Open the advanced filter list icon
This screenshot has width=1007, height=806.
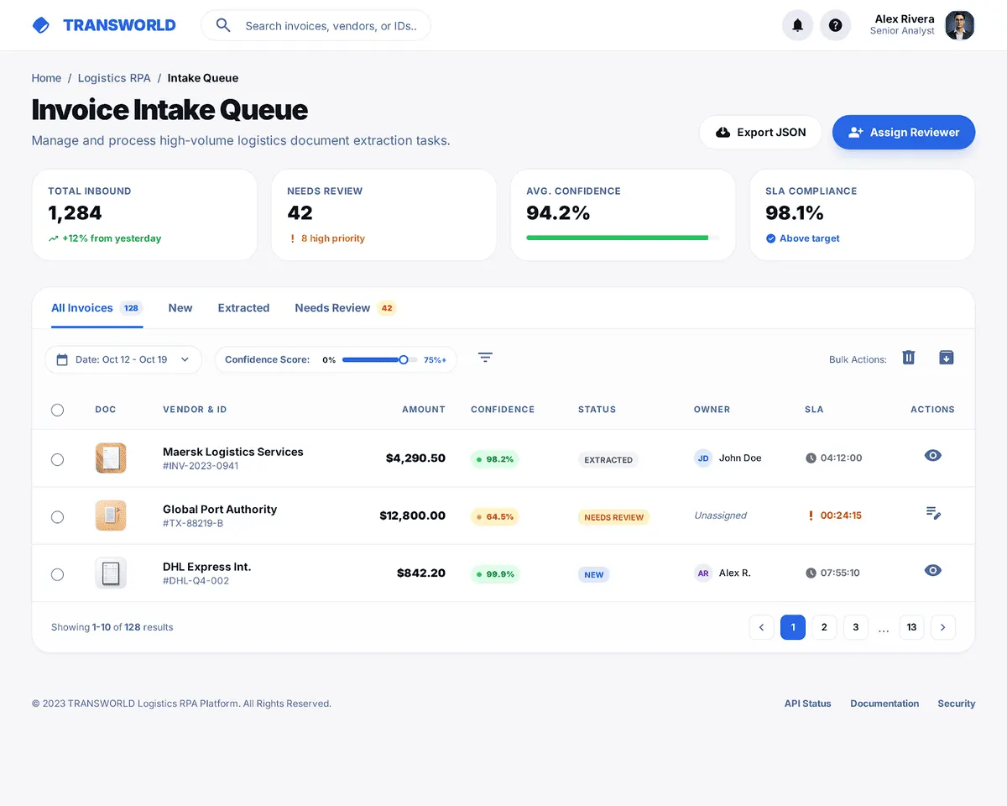485,358
